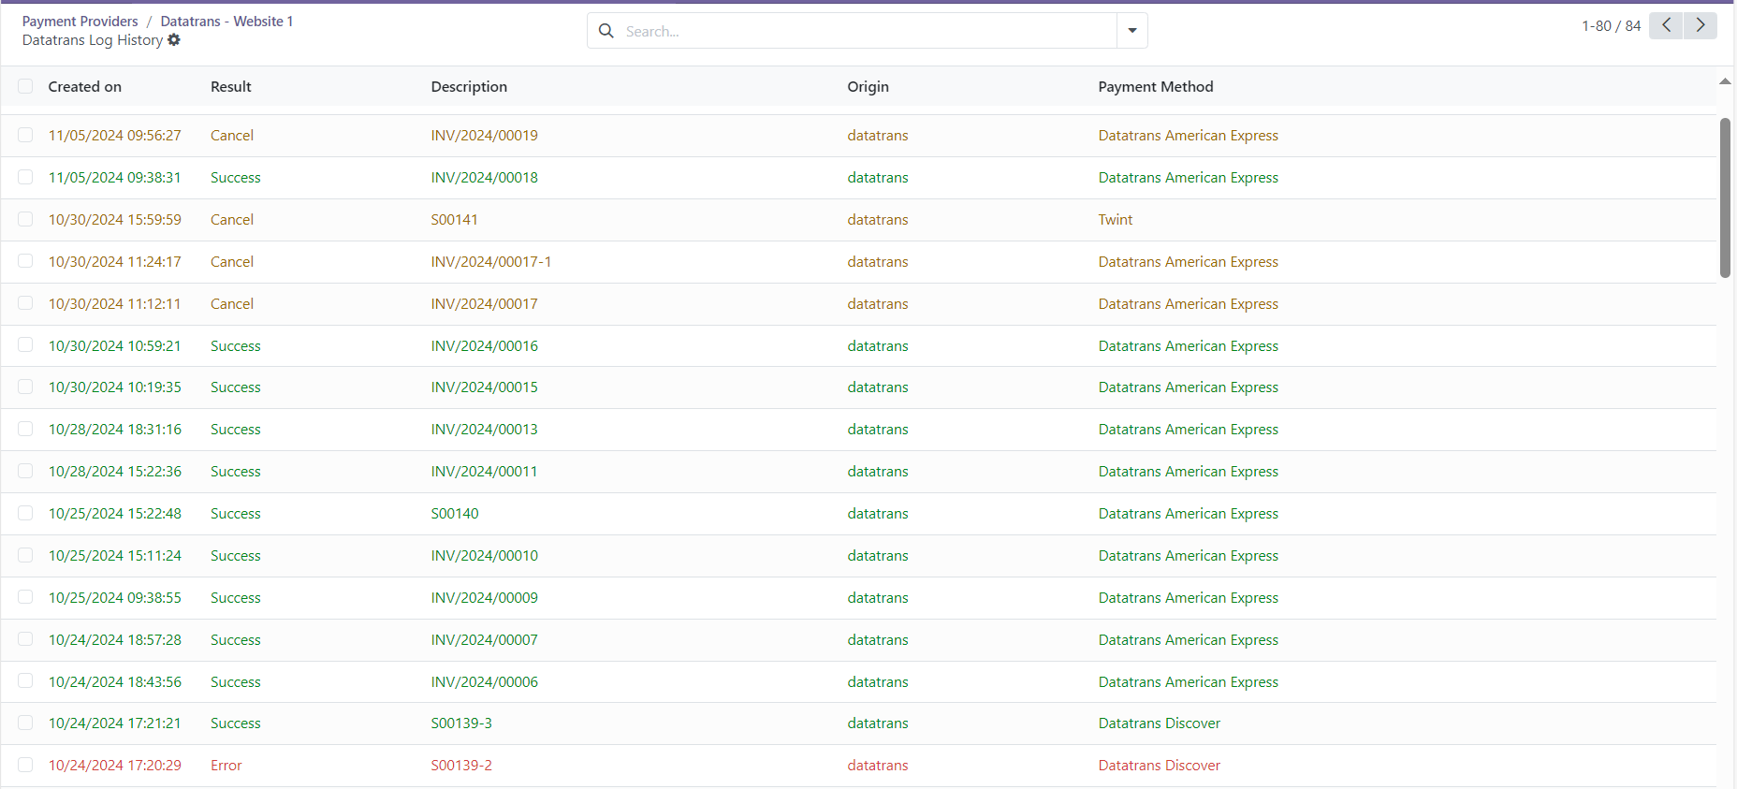This screenshot has height=789, width=1737.
Task: Tick the S00139-2 error row checkbox
Action: [x=25, y=765]
